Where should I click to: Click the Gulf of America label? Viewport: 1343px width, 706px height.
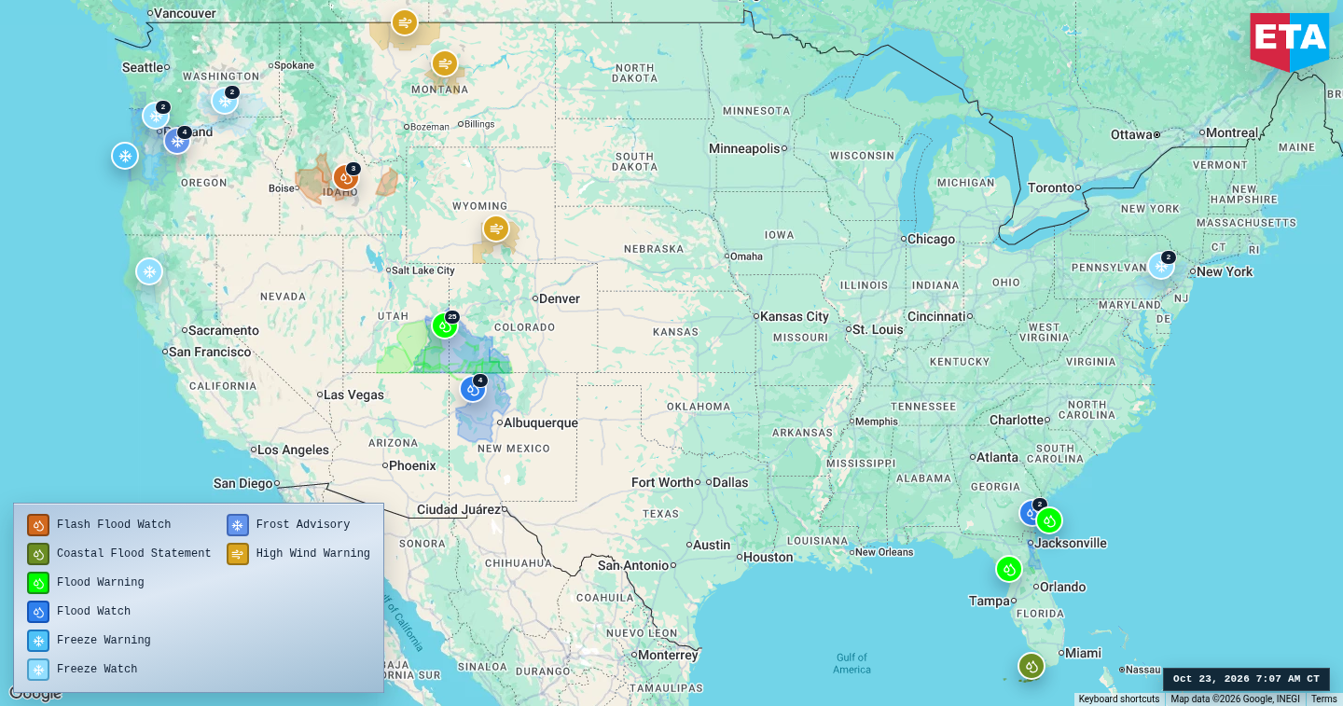(851, 664)
